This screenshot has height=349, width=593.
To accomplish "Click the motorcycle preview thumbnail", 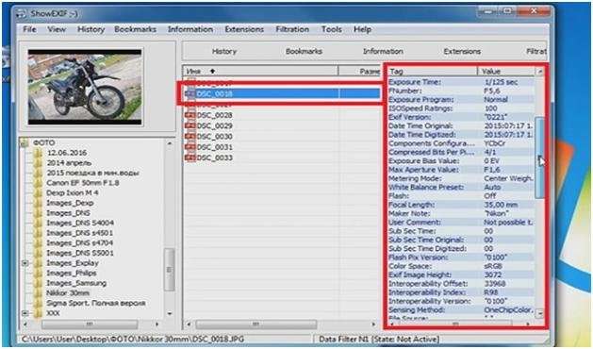I will 85,87.
